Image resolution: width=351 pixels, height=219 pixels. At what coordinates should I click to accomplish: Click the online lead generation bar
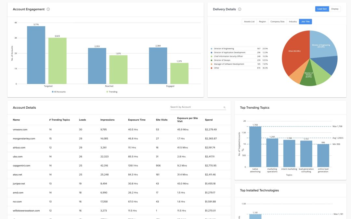[323, 155]
